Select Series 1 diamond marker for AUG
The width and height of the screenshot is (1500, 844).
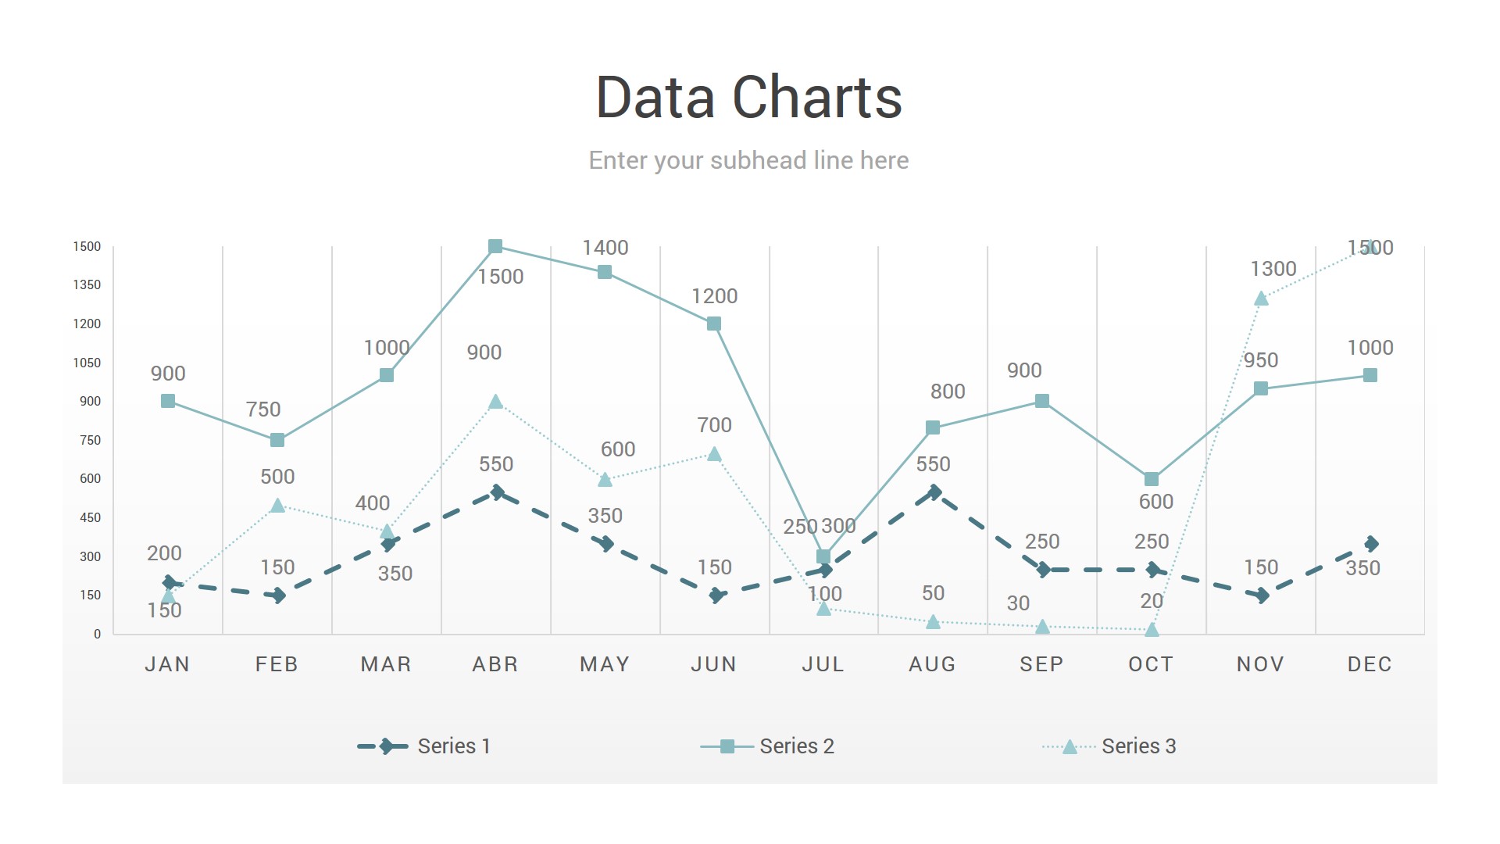coord(933,492)
